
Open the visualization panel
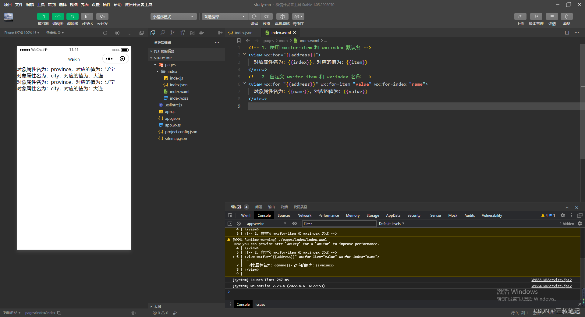click(x=87, y=16)
